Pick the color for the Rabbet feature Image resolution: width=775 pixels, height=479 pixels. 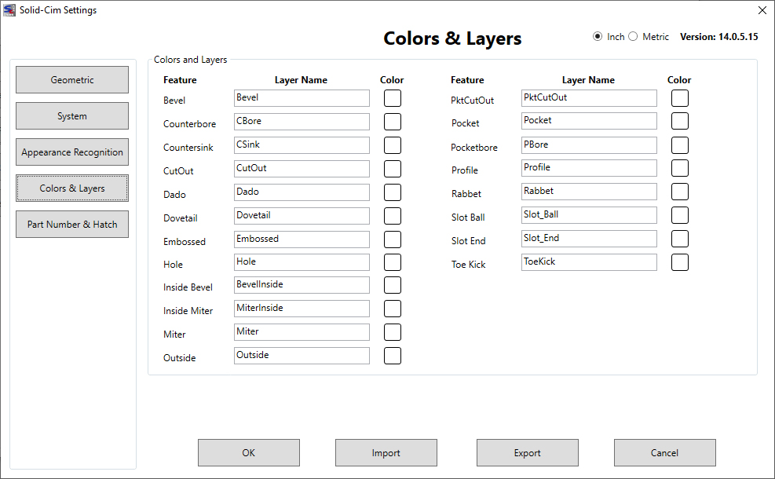tap(680, 192)
